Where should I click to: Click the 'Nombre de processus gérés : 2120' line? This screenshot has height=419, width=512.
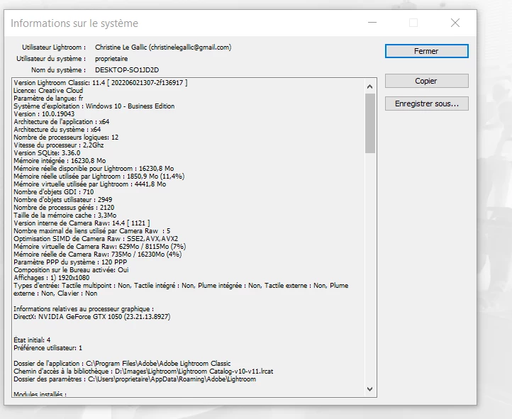[x=64, y=208]
